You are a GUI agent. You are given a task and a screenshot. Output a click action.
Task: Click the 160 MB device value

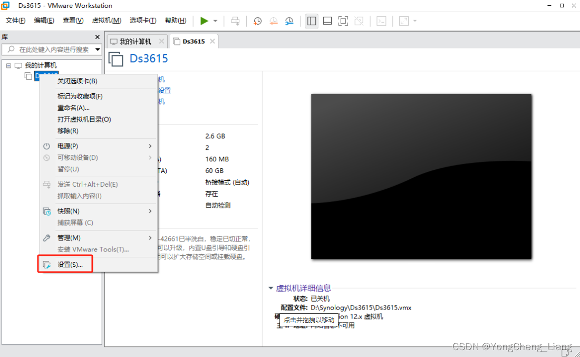pyautogui.click(x=217, y=159)
